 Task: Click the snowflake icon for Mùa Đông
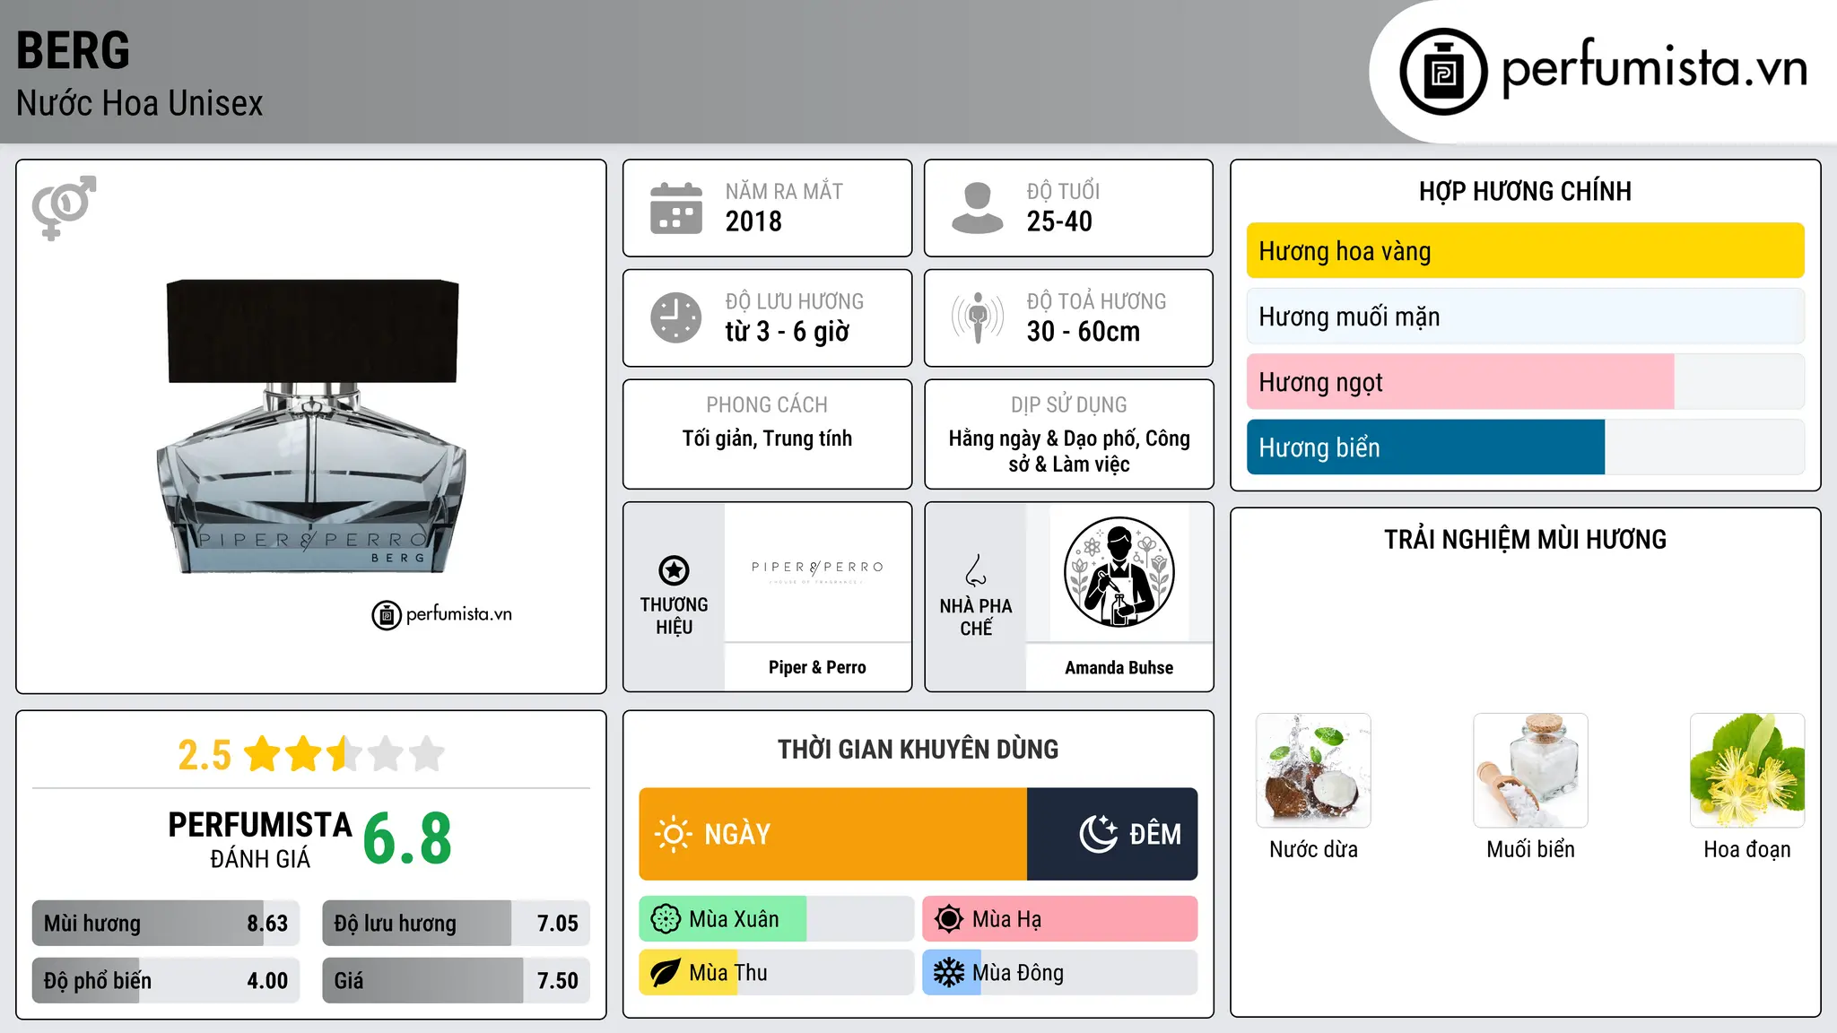pos(949,973)
